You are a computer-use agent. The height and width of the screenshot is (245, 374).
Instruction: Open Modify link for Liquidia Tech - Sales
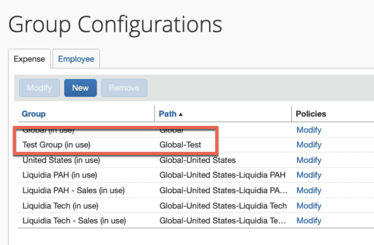[309, 221]
